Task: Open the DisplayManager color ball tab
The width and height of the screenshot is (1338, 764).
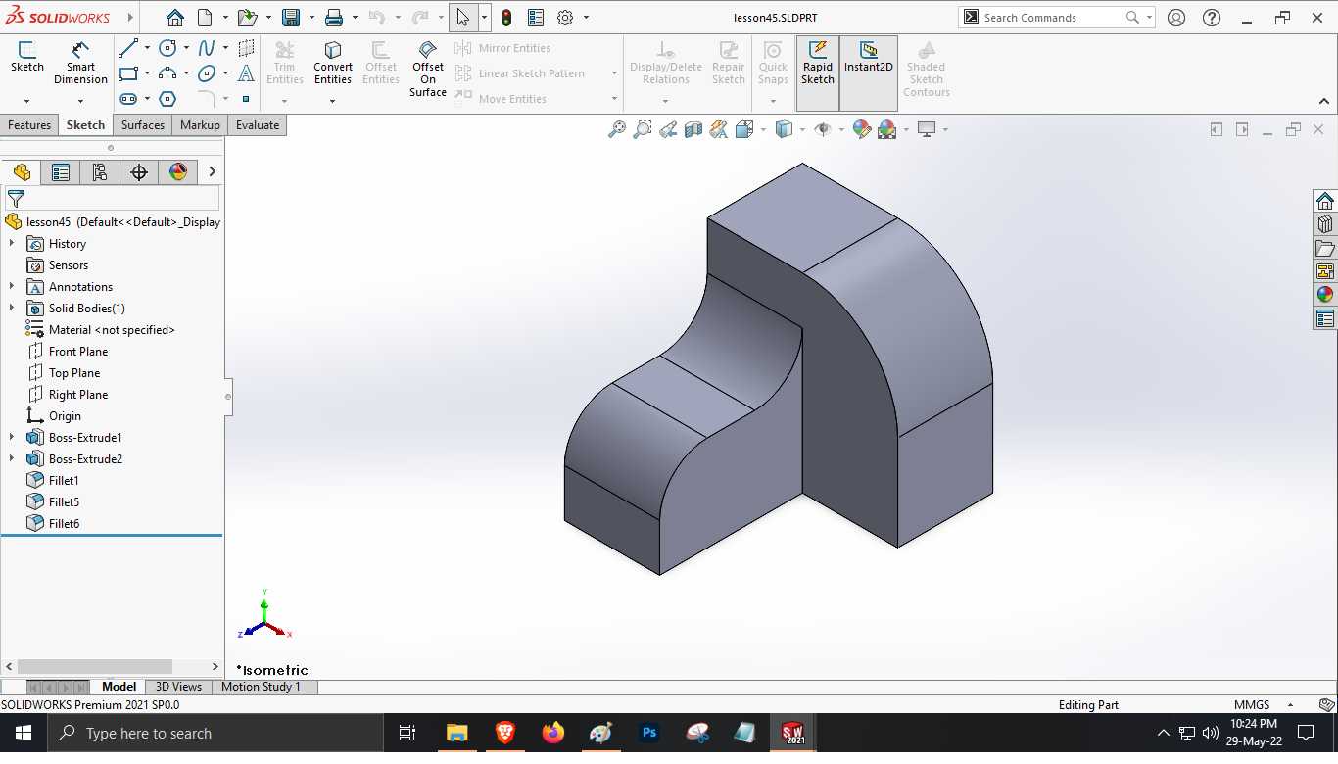Action: tap(178, 172)
